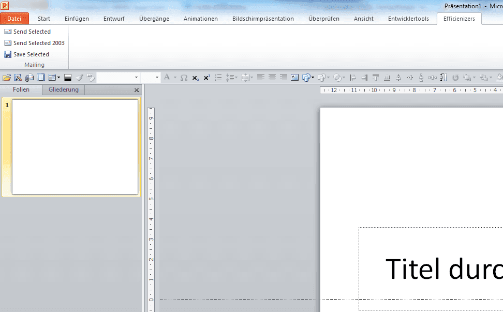Select slide 1 thumbnail in Folien panel
Viewport: 503px width, 312px height.
pyautogui.click(x=74, y=146)
